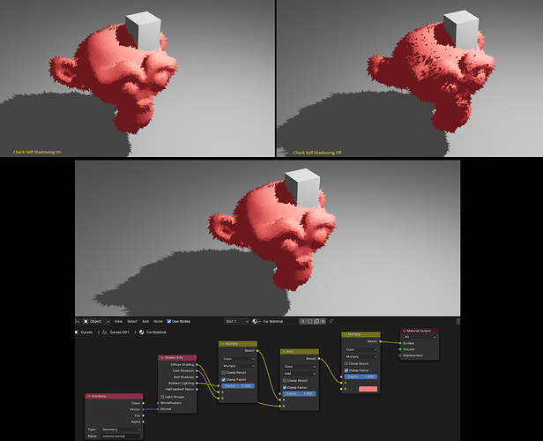Click the Fur Material name field
The height and width of the screenshot is (441, 543).
tap(279, 321)
